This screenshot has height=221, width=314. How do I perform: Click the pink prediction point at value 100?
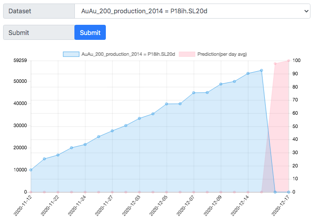289,61
